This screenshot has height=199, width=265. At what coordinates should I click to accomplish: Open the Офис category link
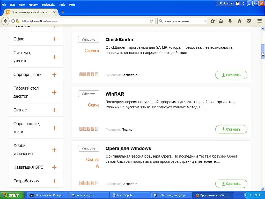click(x=19, y=39)
